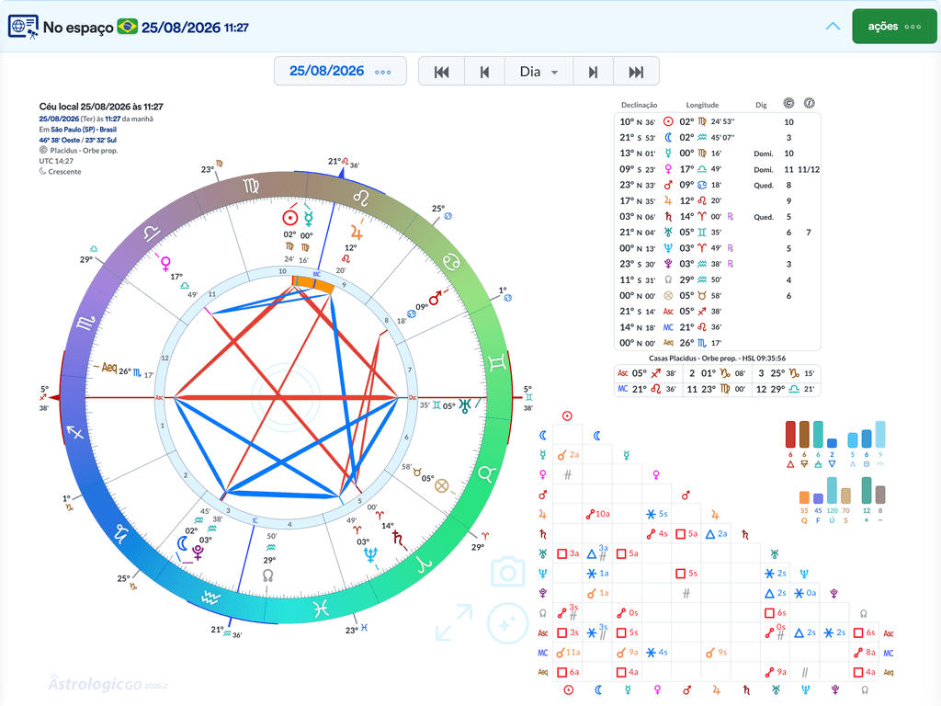Jump back with the double-arrow rewind button
941x706 pixels.
click(442, 72)
